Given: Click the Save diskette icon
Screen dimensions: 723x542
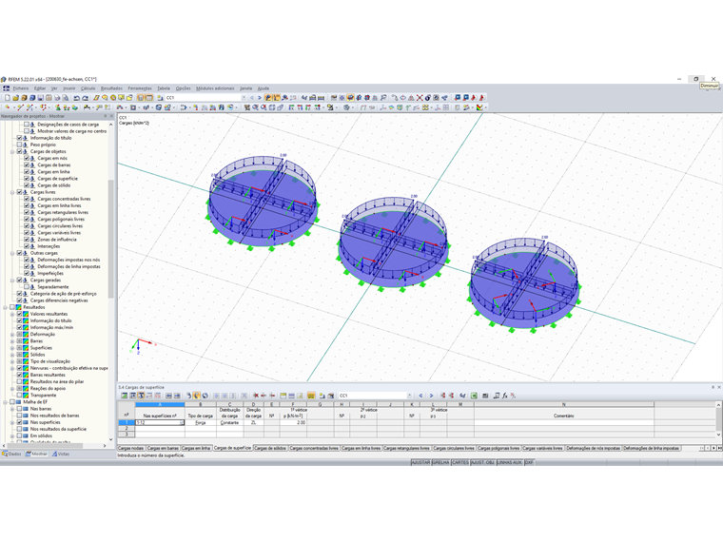Looking at the screenshot, I should click(41, 98).
